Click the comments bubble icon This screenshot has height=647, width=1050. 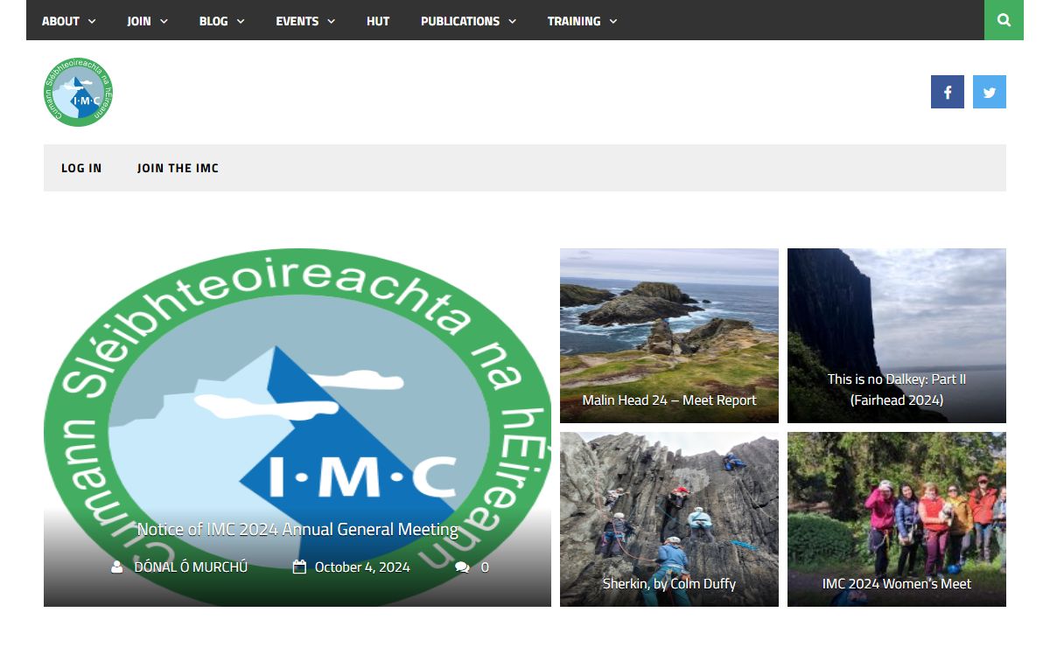pos(462,567)
